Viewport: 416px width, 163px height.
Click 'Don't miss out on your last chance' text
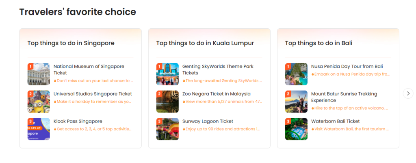coord(93,80)
